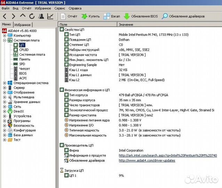
Task: Open Обновления BIOS updates
Action: (141, 16)
